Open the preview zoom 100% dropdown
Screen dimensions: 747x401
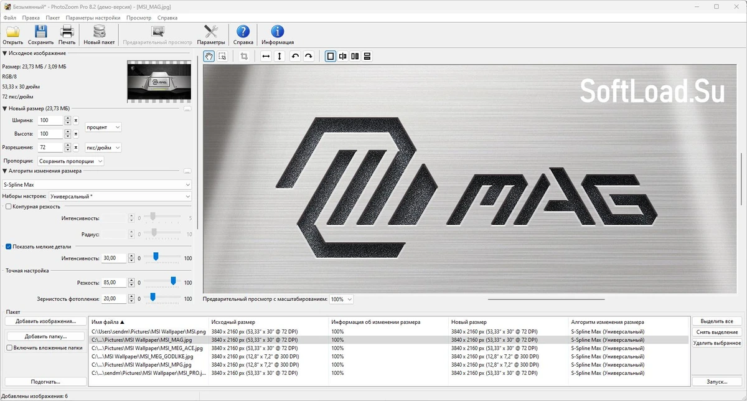click(341, 300)
